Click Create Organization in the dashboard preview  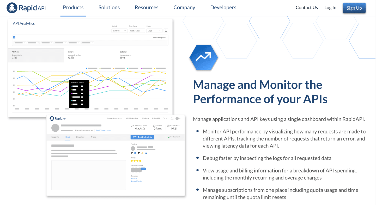click(114, 118)
